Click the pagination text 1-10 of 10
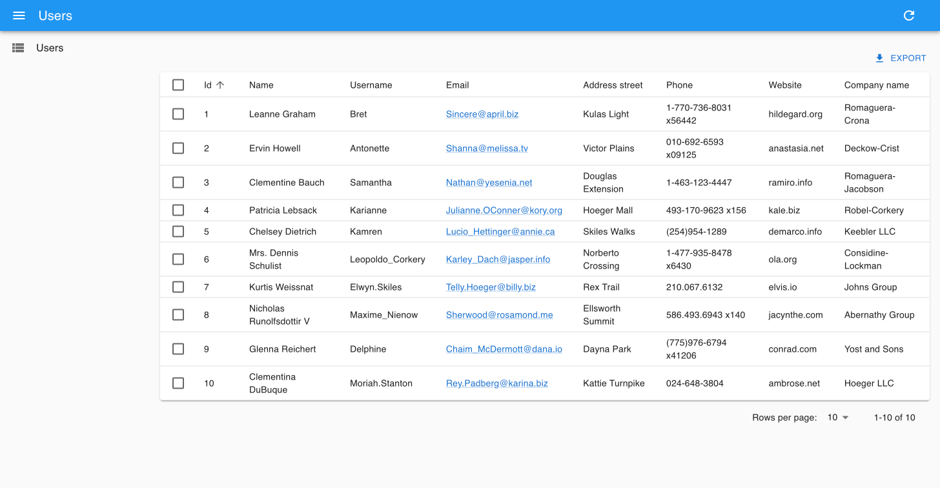Viewport: 940px width, 488px height. tap(895, 418)
